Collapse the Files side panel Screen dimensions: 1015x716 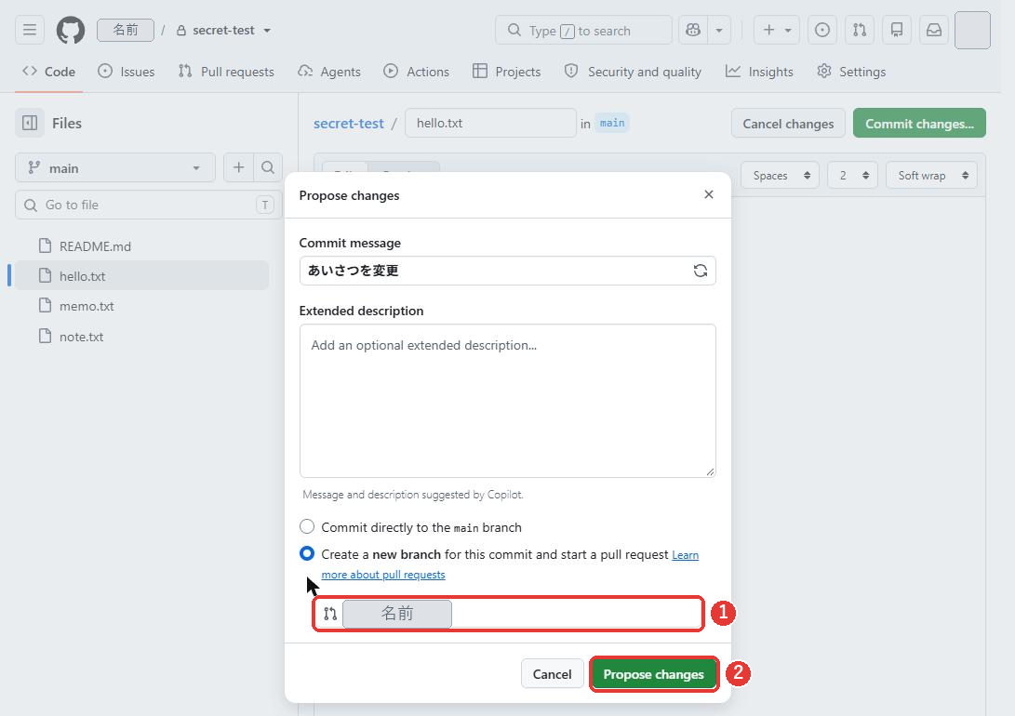30,123
